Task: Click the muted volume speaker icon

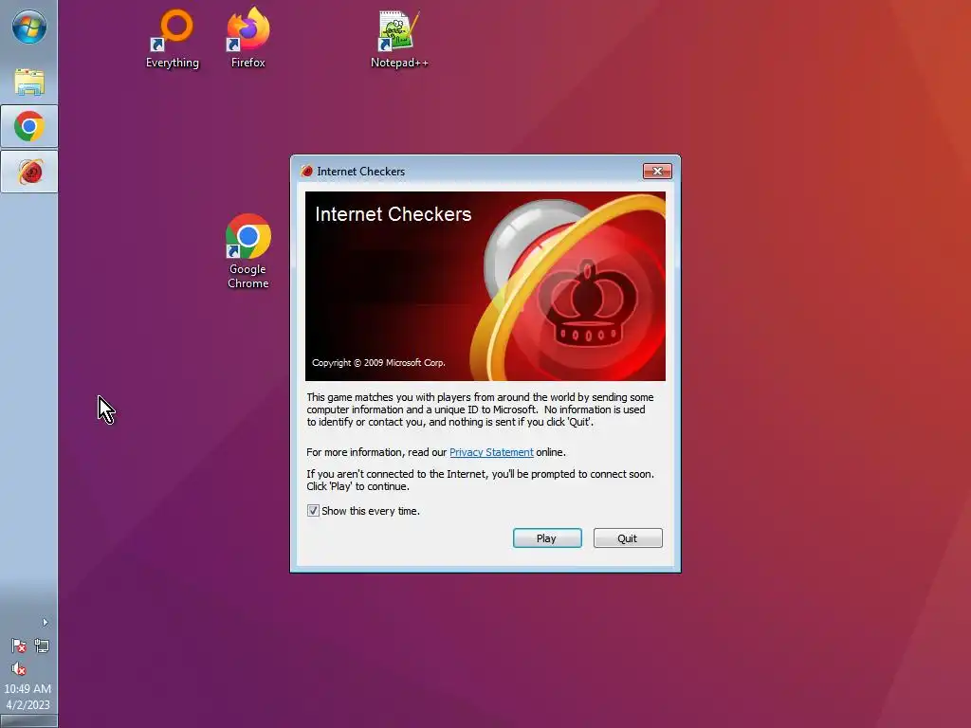Action: click(x=19, y=668)
